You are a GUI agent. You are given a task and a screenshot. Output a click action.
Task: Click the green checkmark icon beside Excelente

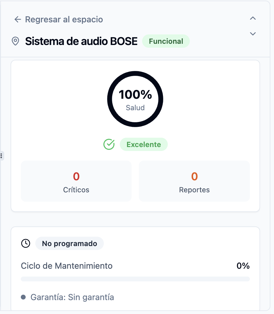pos(109,144)
